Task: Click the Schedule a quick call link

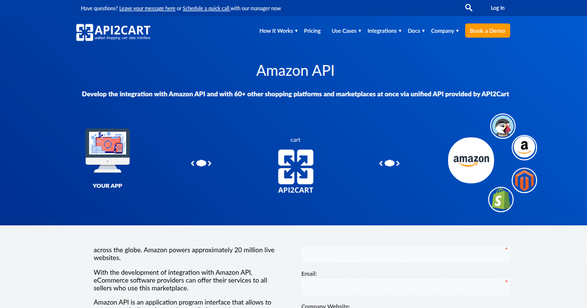Action: 206,8
